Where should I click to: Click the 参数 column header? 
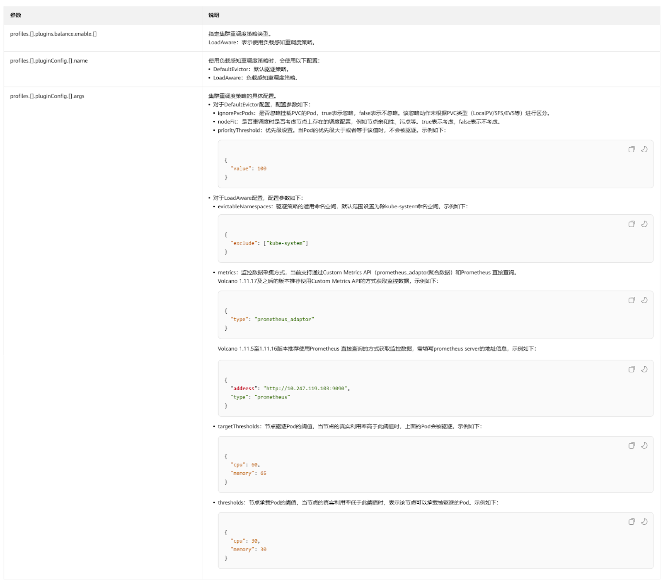point(16,15)
